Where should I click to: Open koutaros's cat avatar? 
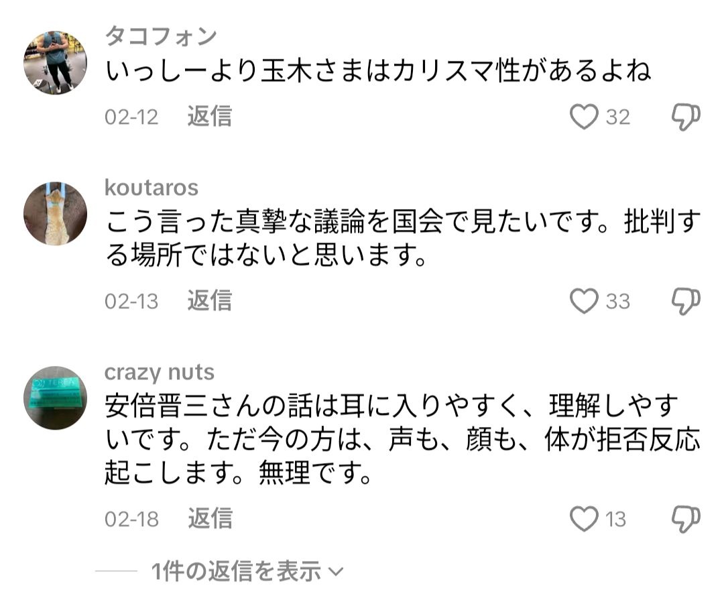[x=56, y=213]
